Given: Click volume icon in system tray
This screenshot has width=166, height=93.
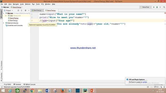Looking at the screenshot, I should (x=153, y=91).
